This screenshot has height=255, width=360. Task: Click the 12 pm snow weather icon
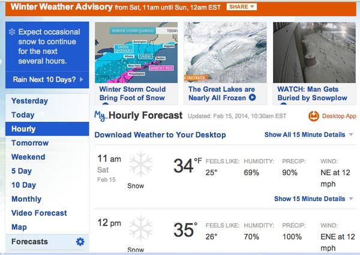click(140, 231)
